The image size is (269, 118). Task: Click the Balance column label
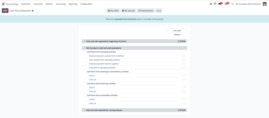[177, 35]
